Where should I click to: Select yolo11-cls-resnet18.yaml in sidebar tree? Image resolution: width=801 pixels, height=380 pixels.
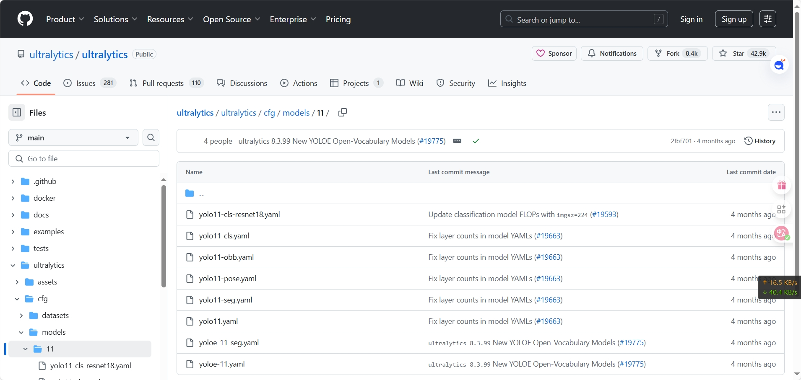(91, 366)
